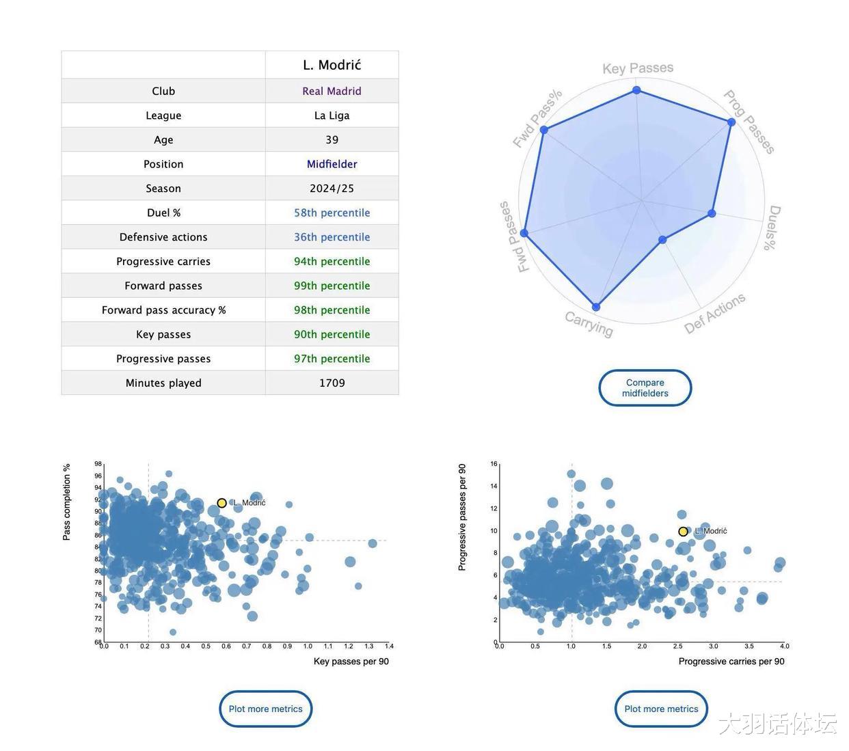Viewport: 849px width, 751px height.
Task: Click the 36th percentile defensive actions value
Action: pos(332,237)
